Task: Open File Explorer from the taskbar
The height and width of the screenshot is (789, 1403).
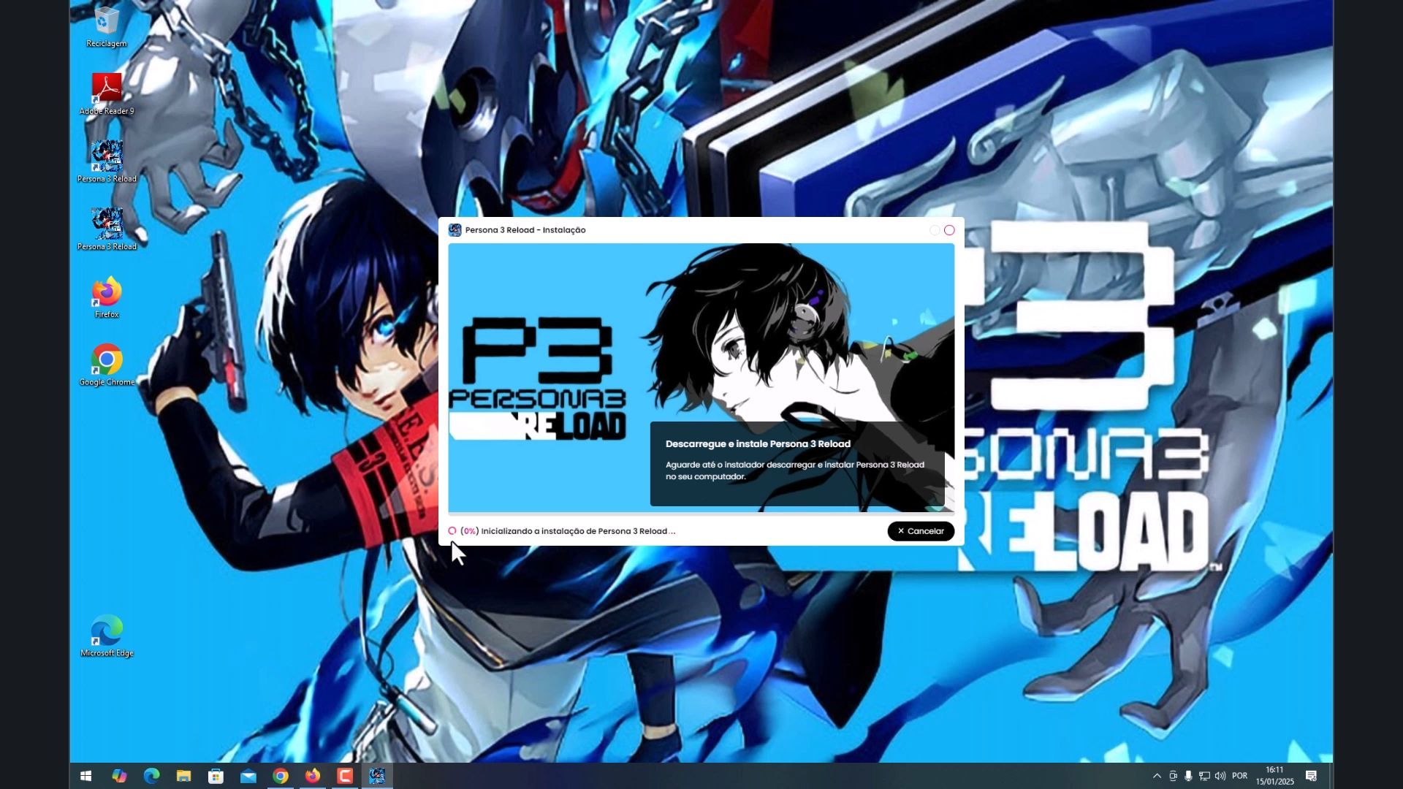Action: tap(183, 776)
